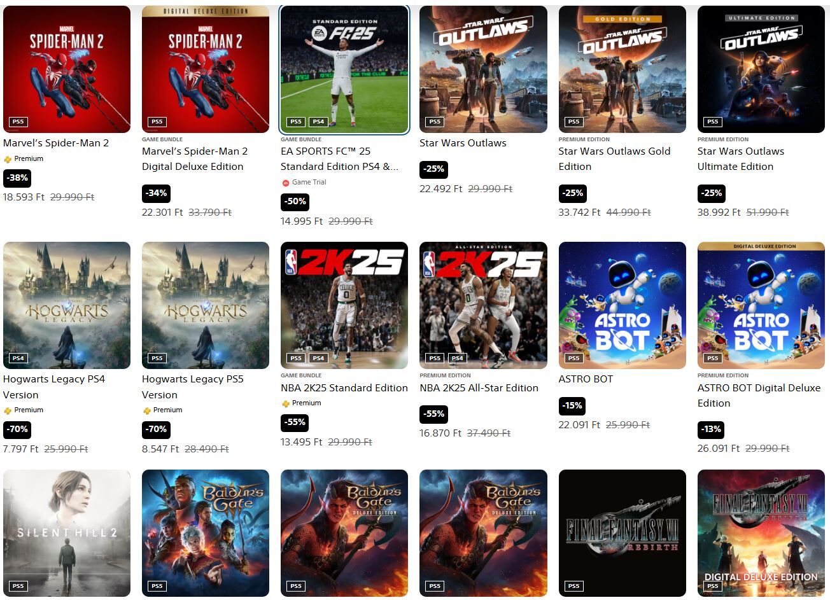The image size is (830, 600).
Task: Open the Final Fantasy VII Rebirth black cover
Action: (x=622, y=533)
